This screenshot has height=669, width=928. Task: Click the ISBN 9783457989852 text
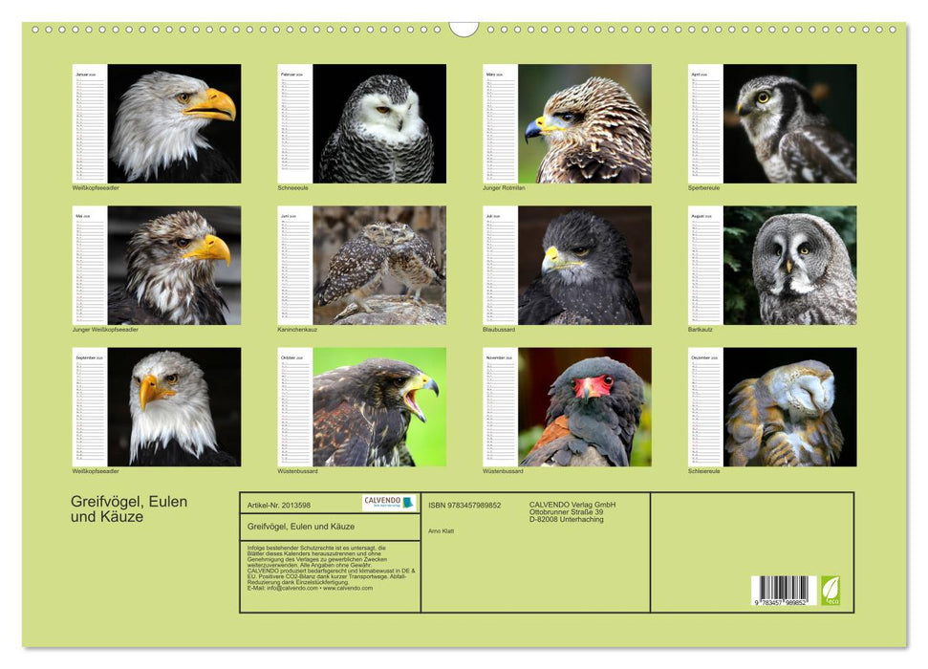(464, 506)
